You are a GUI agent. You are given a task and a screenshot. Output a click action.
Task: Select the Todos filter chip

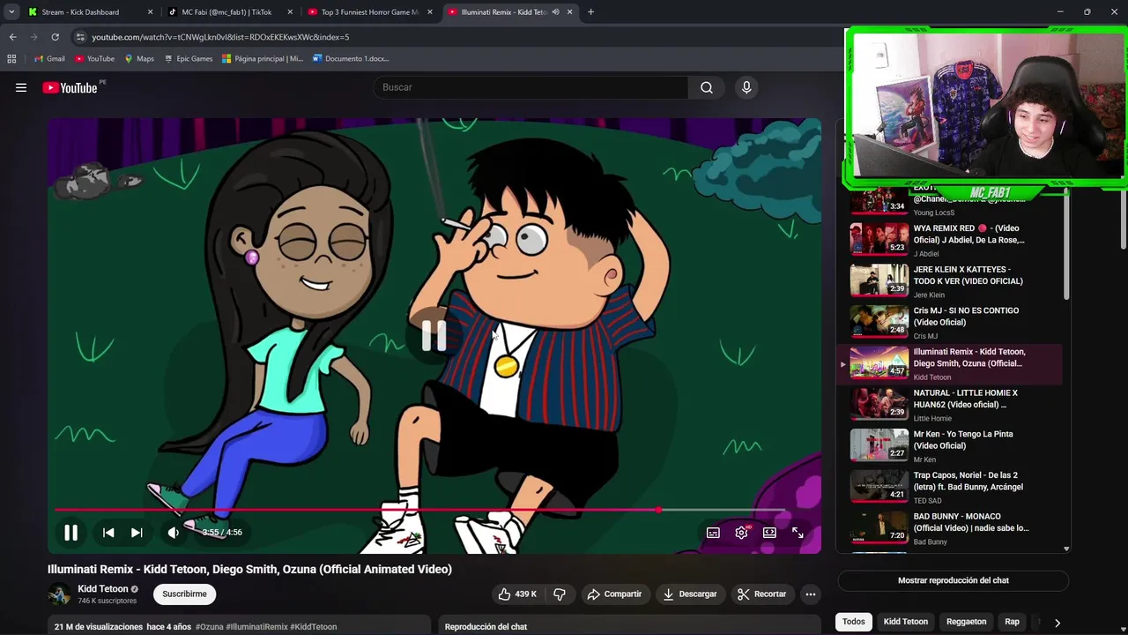click(x=853, y=622)
